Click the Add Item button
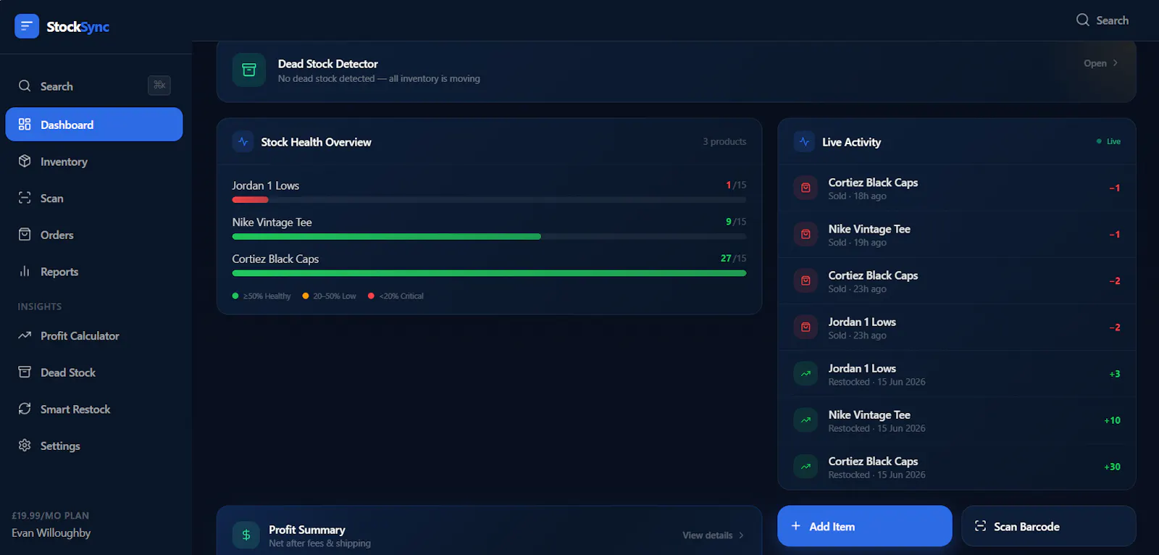Image resolution: width=1159 pixels, height=555 pixels. click(x=864, y=526)
